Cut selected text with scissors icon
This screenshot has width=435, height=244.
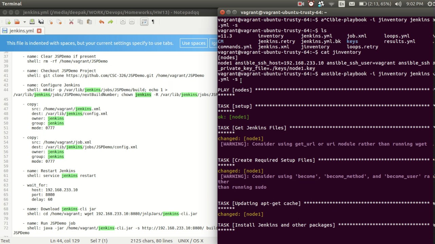tap(71, 22)
